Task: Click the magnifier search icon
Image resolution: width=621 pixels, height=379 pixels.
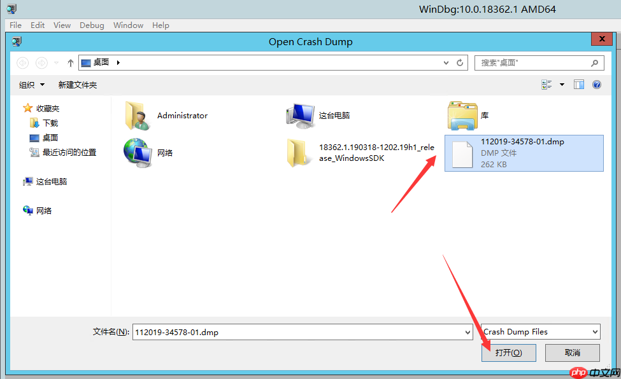Action: click(594, 63)
